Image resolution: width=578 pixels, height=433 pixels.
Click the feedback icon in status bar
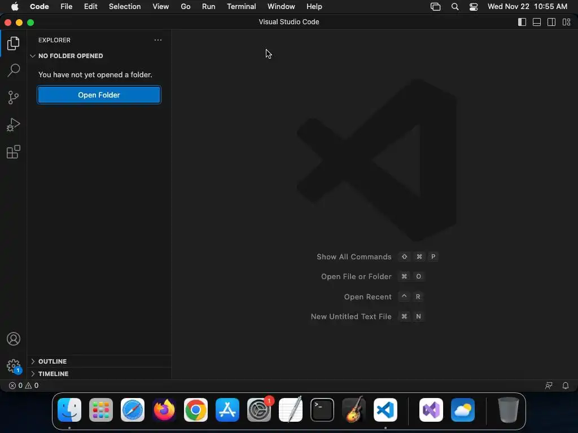pos(549,386)
